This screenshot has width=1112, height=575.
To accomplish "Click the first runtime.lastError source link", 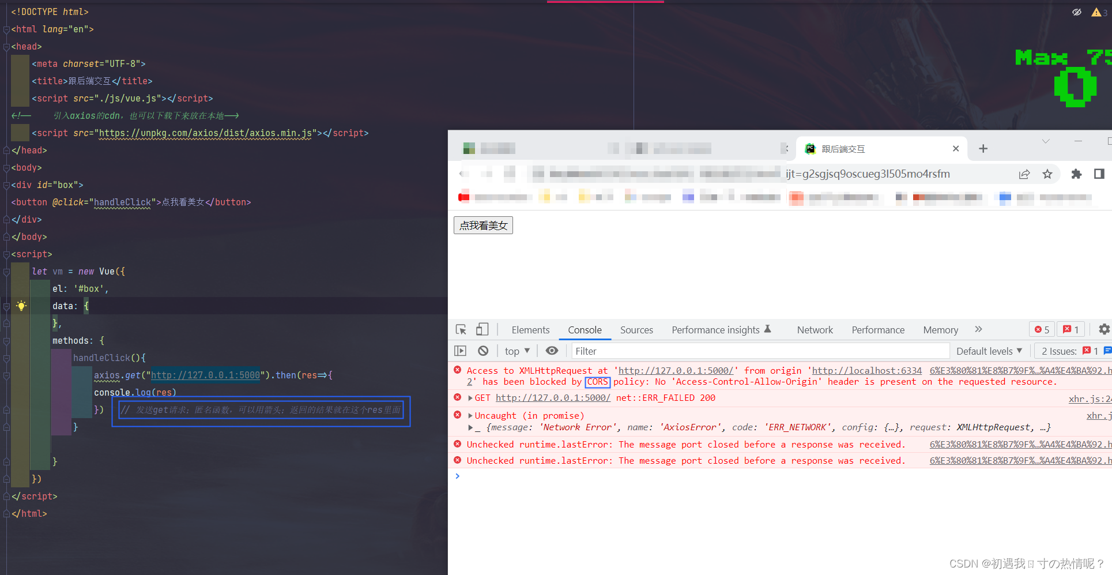I will click(x=1020, y=445).
